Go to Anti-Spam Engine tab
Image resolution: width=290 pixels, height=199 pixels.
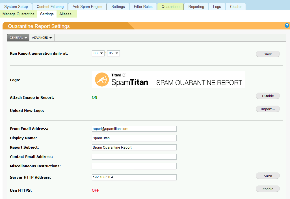pos(87,7)
